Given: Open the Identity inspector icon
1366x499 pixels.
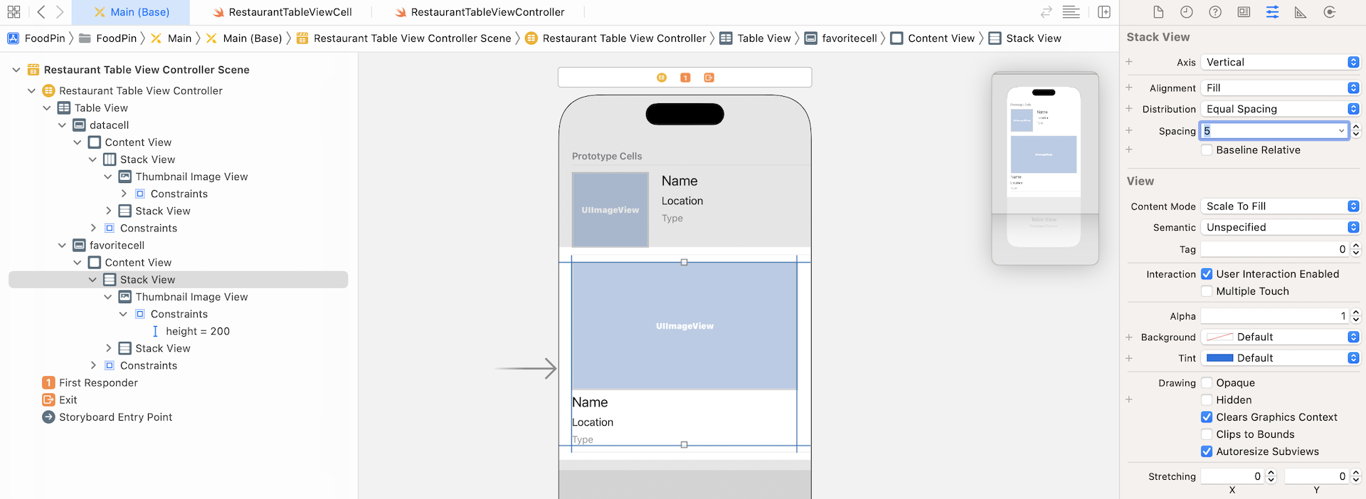Looking at the screenshot, I should pos(1244,12).
